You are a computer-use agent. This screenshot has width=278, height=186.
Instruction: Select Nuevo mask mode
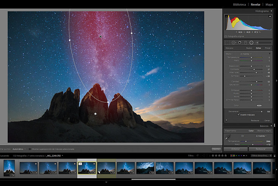click(x=249, y=48)
